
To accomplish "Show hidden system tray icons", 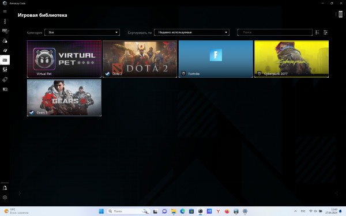I will pos(295,211).
